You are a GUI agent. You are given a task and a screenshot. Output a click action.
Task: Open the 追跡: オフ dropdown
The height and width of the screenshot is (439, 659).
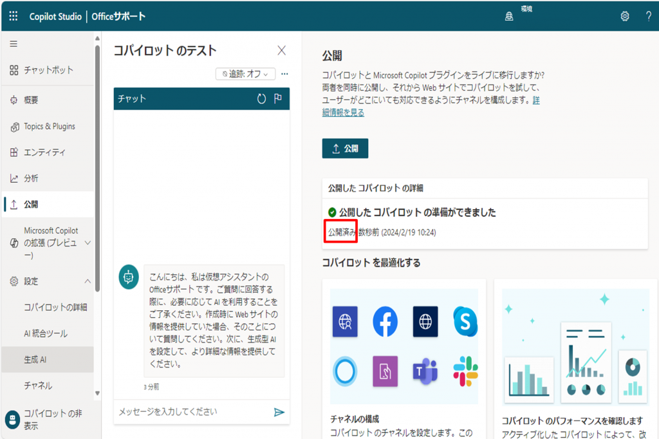tap(245, 74)
